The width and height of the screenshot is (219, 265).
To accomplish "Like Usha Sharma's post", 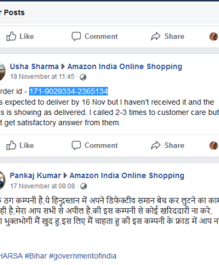I will pos(20,145).
